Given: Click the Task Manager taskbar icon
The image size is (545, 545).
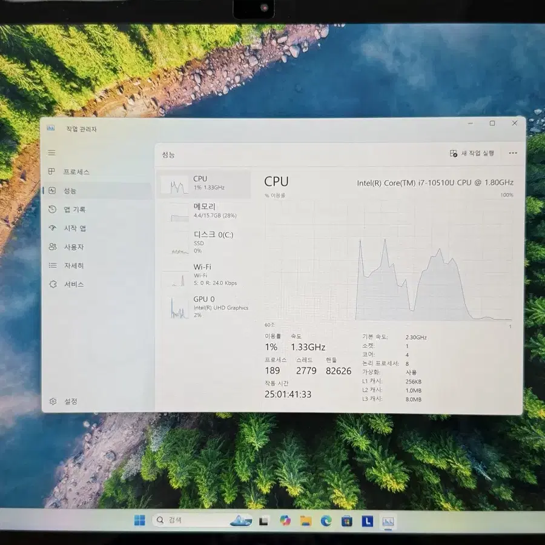Looking at the screenshot, I should click(388, 521).
